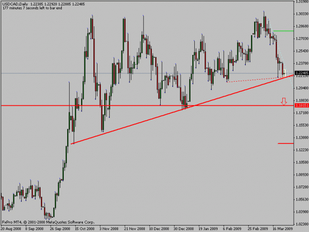
Task: Click the 25 Feb 2009 date label
Action: (x=258, y=229)
